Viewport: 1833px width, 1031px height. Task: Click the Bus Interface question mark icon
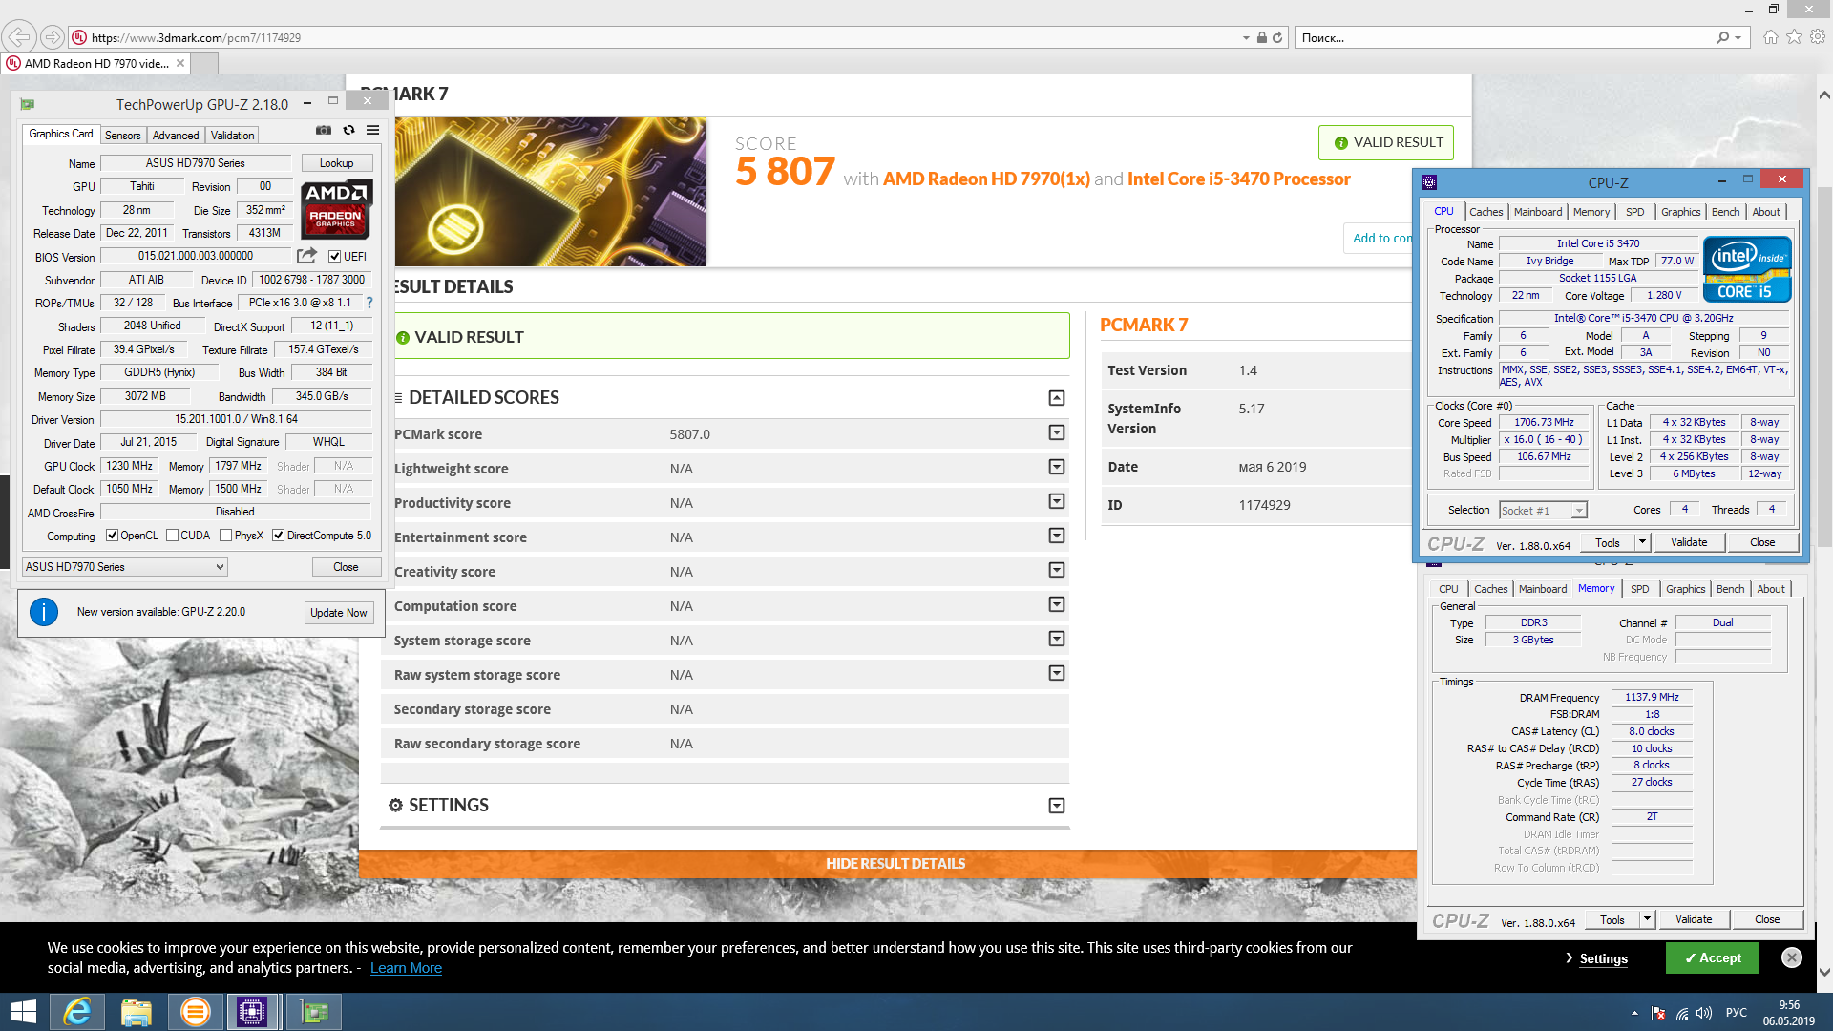369,303
